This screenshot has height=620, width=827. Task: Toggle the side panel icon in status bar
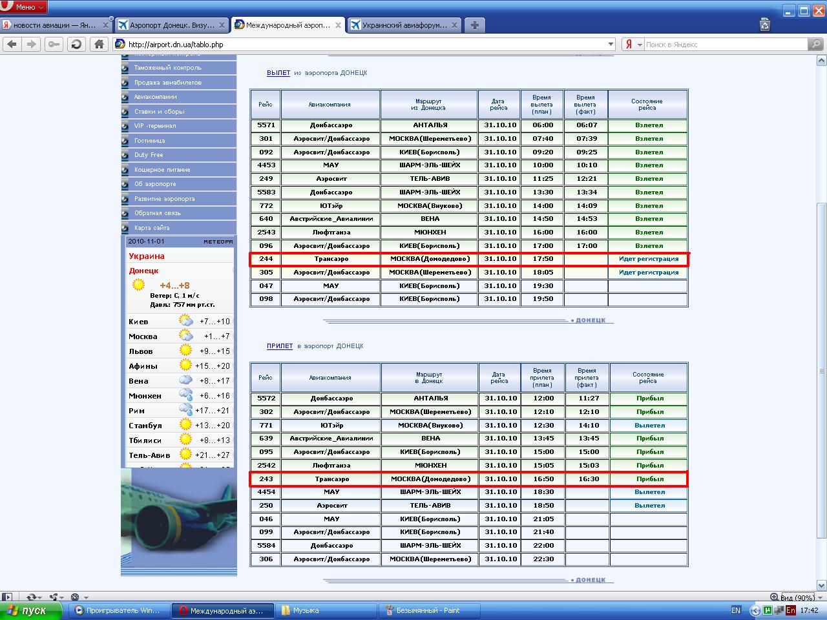[7, 597]
